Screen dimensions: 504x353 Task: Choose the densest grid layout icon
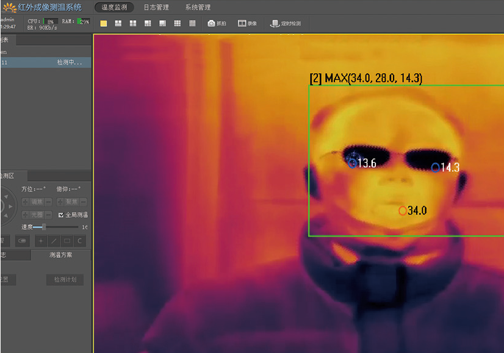pyautogui.click(x=192, y=24)
